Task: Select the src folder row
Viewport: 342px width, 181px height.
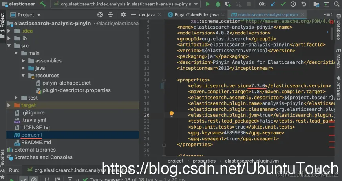Action: 73,46
